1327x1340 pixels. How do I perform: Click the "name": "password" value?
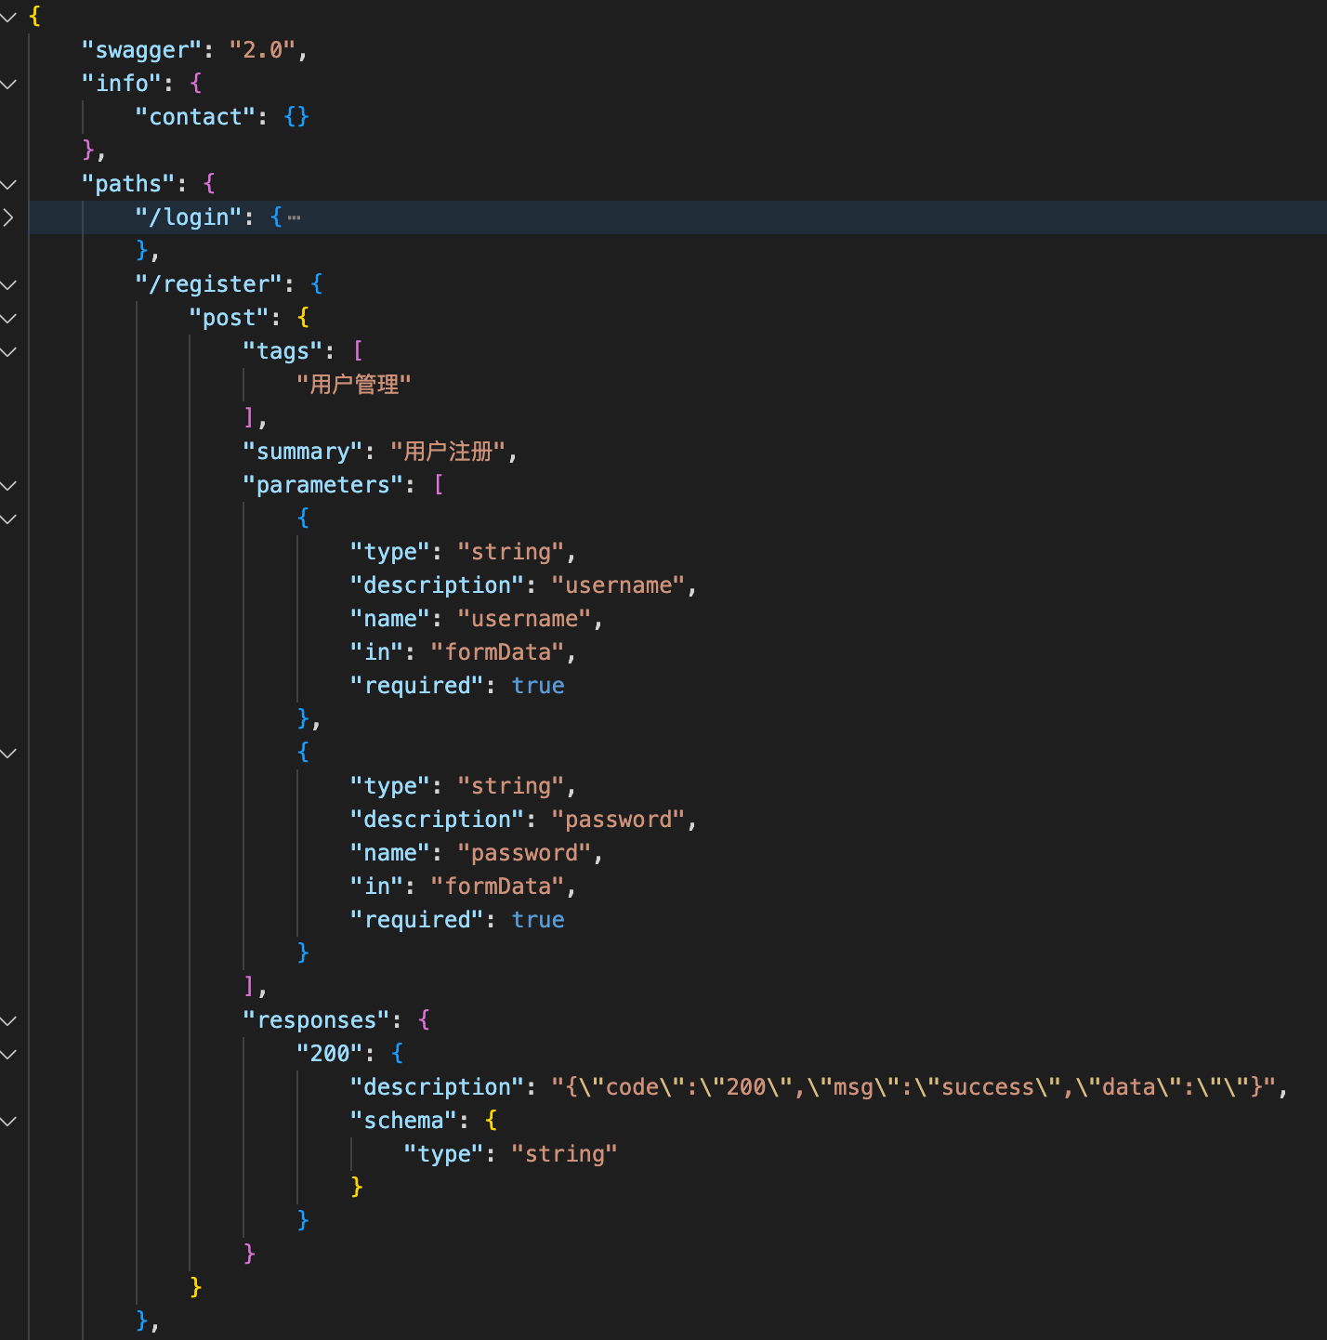click(x=525, y=853)
